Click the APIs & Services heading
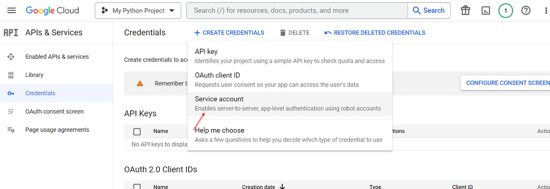The height and width of the screenshot is (189, 550). 54,32
